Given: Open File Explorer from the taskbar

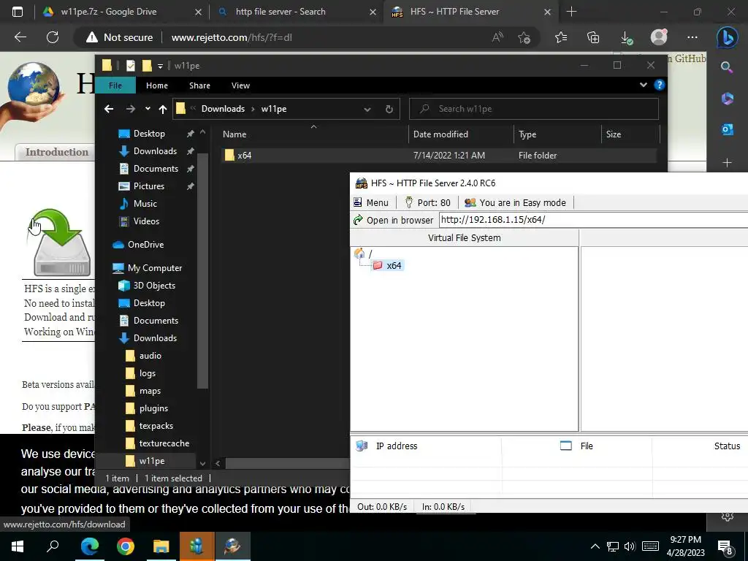Looking at the screenshot, I should pyautogui.click(x=161, y=546).
